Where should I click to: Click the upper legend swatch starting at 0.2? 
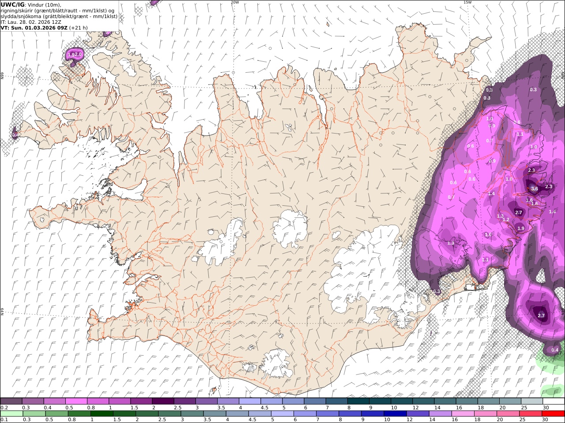11,401
